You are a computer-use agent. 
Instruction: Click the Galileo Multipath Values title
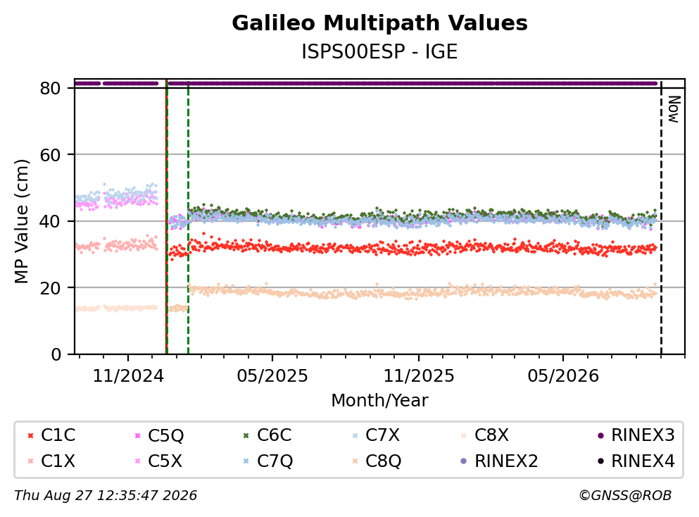point(380,23)
